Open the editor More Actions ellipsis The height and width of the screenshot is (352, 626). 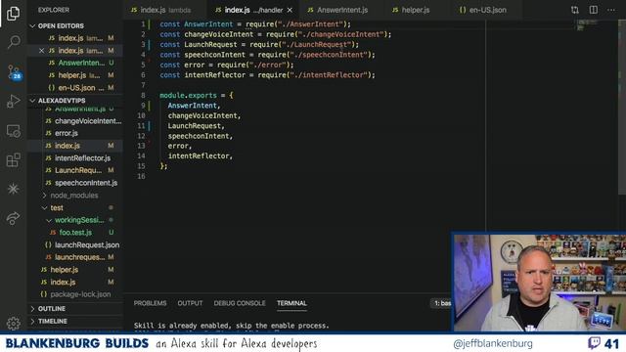click(611, 10)
